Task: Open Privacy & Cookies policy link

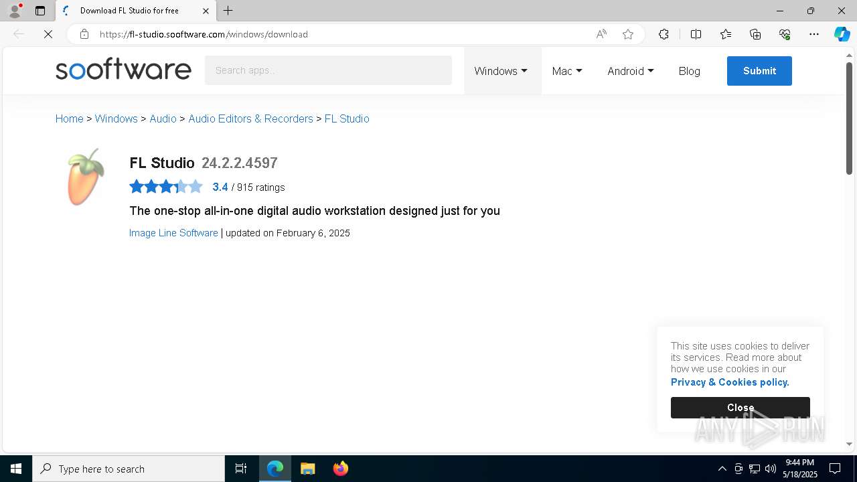Action: pyautogui.click(x=730, y=382)
